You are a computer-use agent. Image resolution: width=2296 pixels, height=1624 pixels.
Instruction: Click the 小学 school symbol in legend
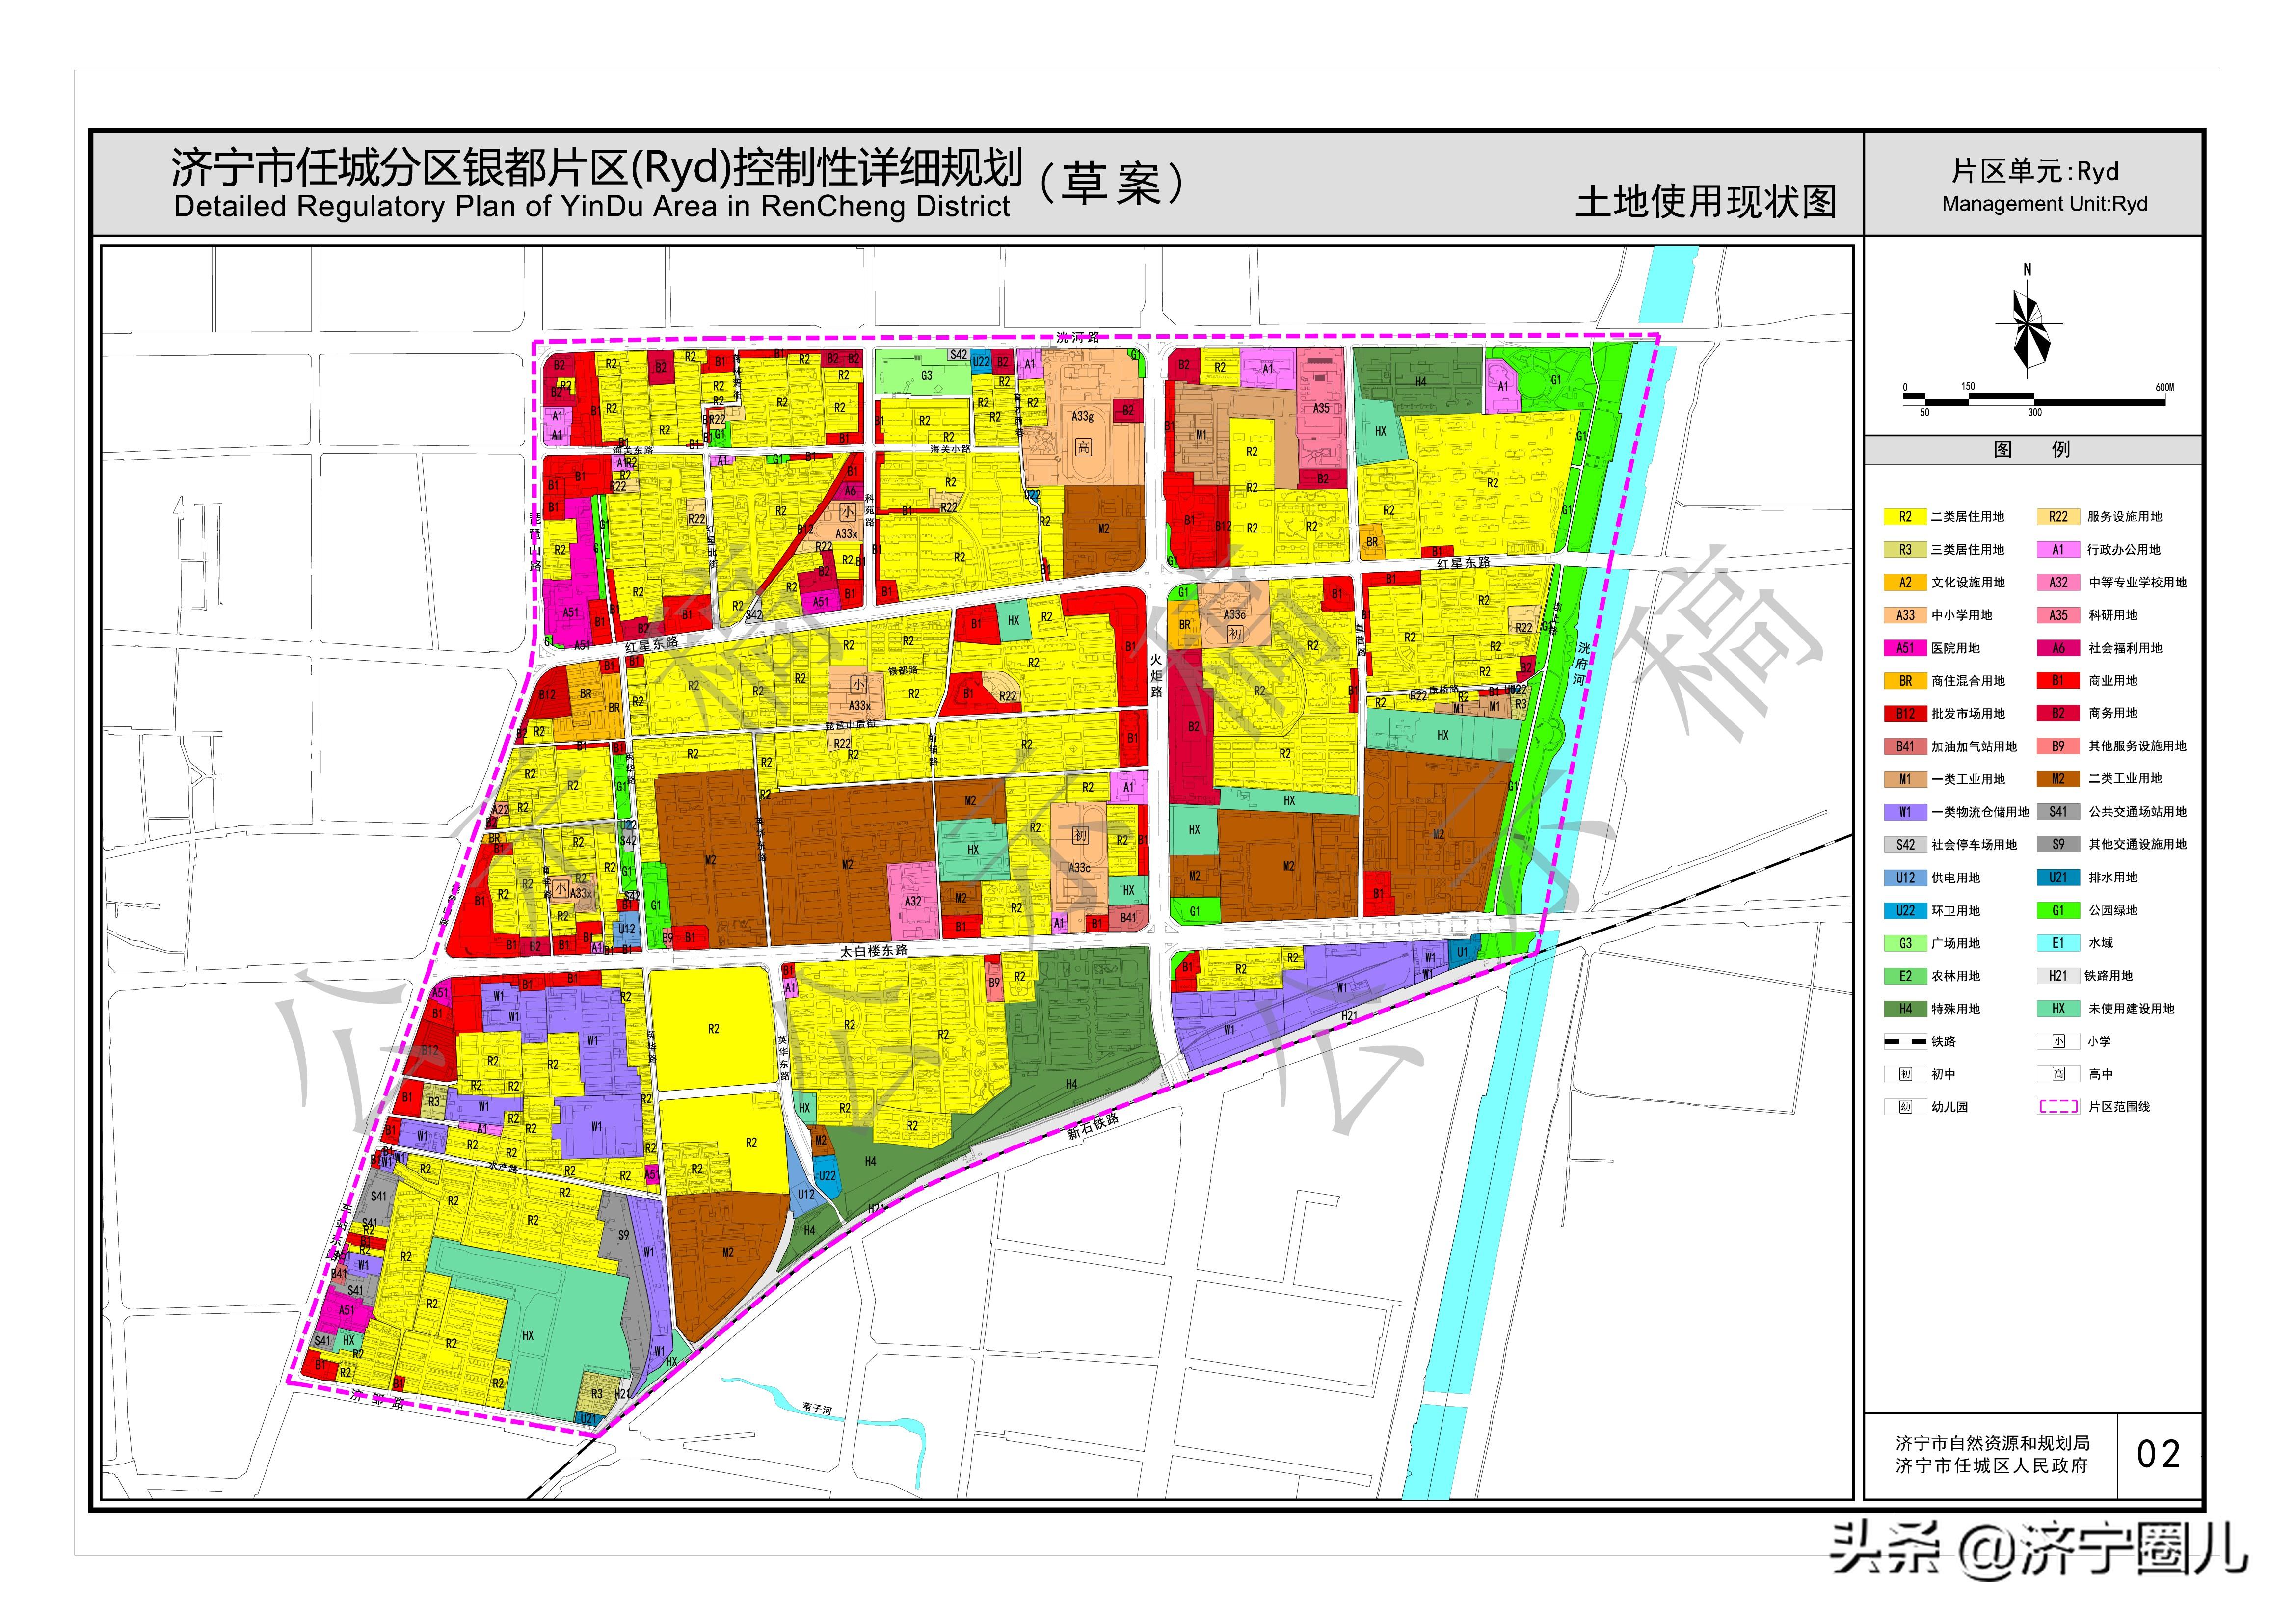click(x=2058, y=1041)
